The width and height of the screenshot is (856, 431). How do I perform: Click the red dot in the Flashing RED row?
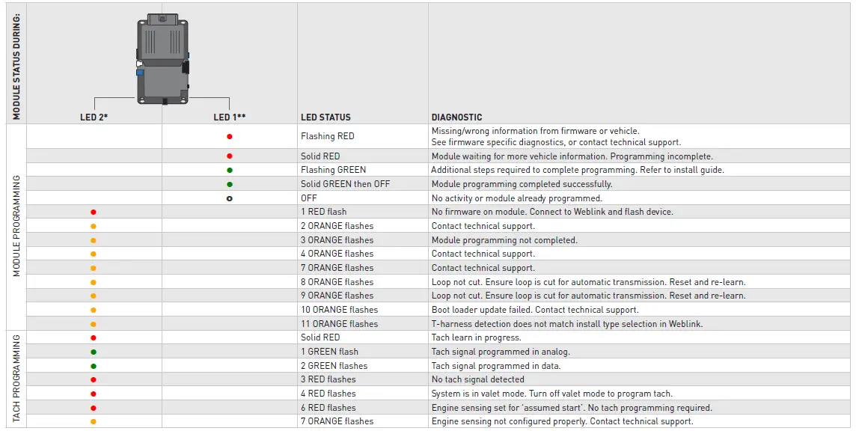(x=230, y=136)
